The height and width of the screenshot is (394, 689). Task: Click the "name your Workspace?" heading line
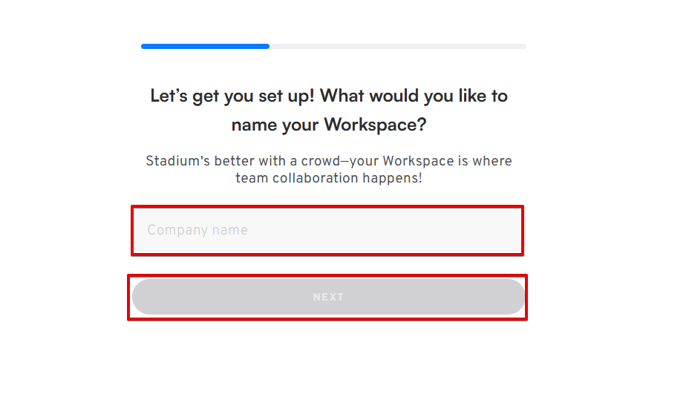[329, 125]
